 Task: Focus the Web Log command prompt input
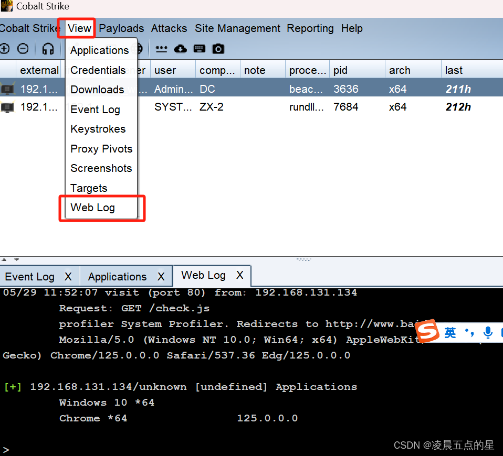pyautogui.click(x=251, y=450)
